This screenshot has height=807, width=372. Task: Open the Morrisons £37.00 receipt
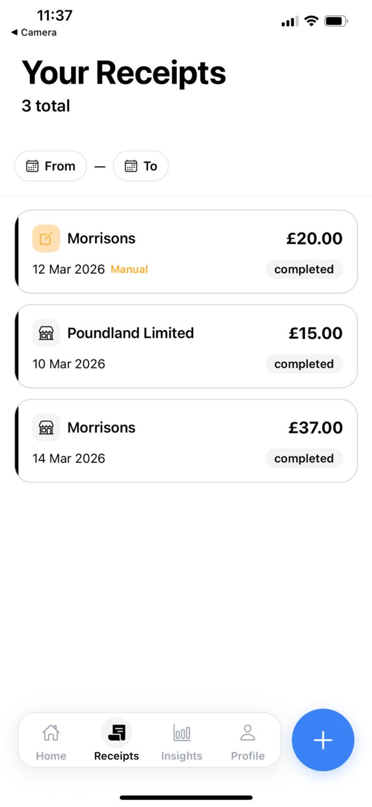[186, 441]
